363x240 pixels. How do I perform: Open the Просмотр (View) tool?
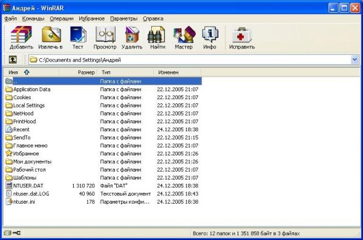pyautogui.click(x=105, y=34)
